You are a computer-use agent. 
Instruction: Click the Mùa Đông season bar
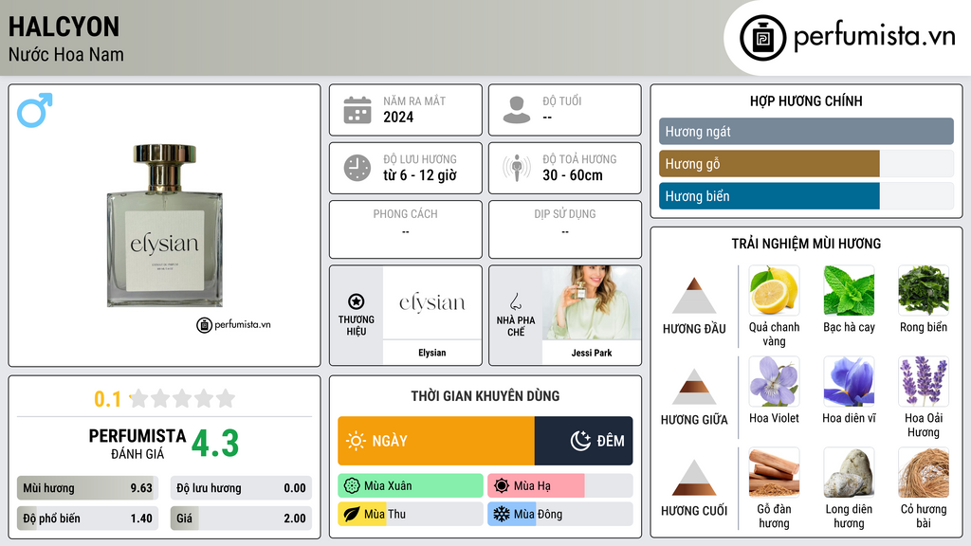pos(560,515)
